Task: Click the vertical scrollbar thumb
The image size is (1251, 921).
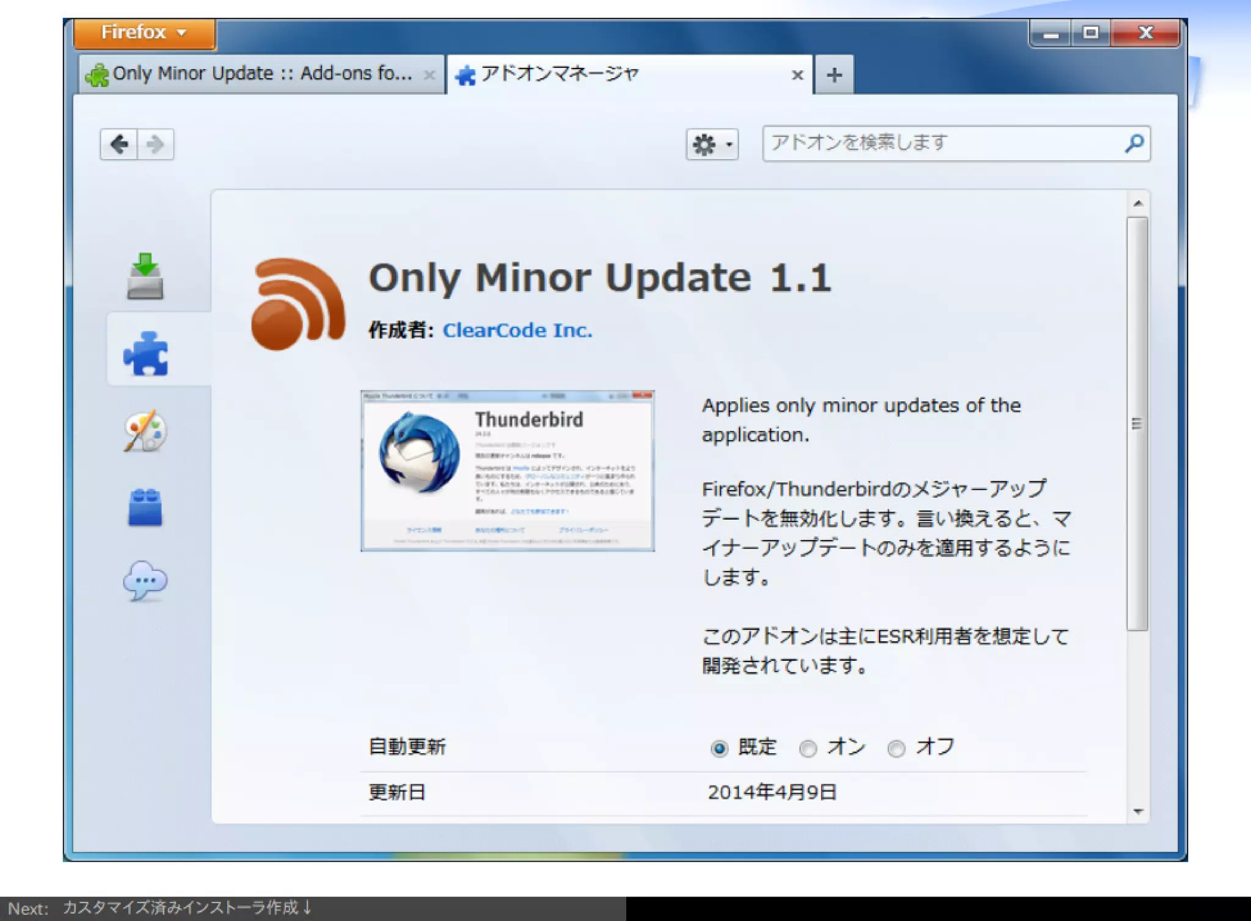Action: pos(1137,423)
